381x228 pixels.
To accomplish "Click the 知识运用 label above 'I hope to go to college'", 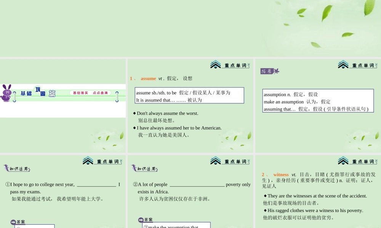I will click(16, 168).
